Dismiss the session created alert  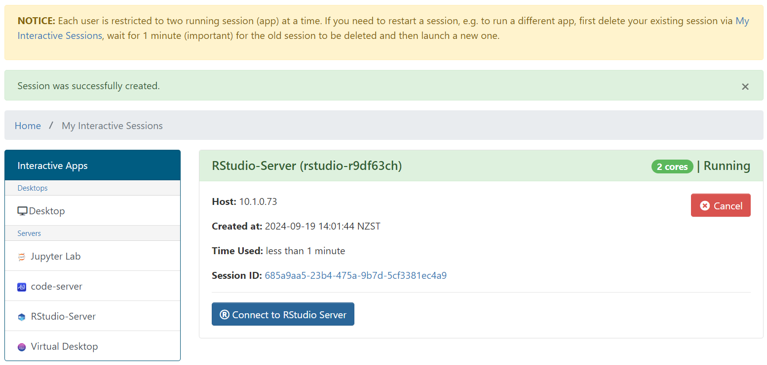745,87
